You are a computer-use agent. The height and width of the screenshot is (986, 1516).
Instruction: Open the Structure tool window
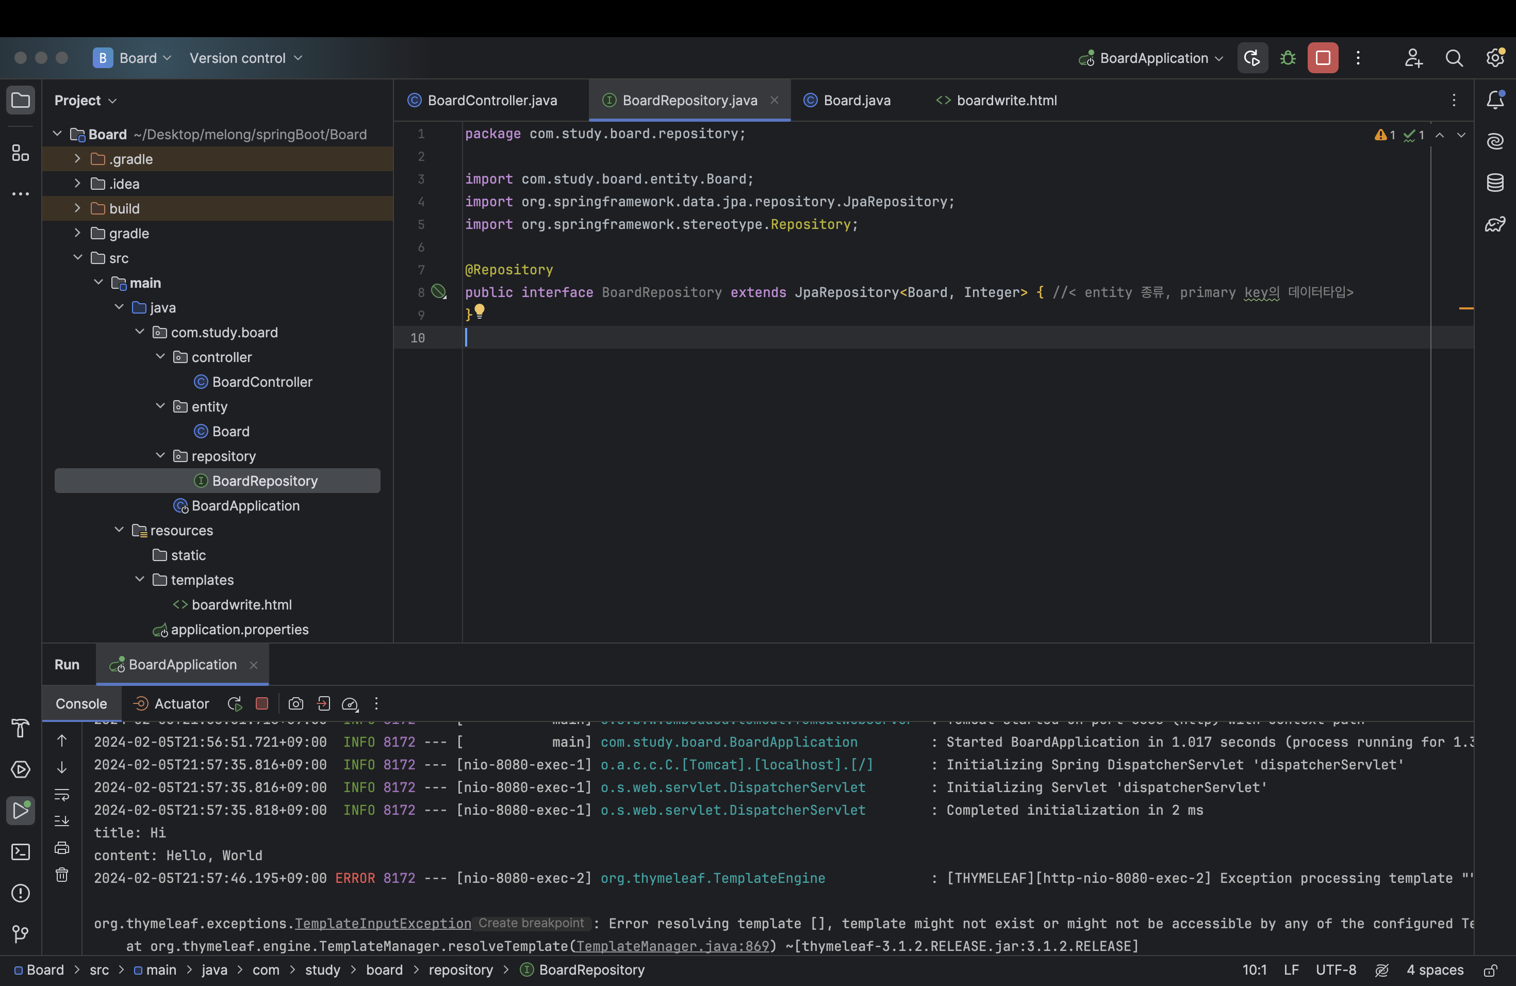point(21,153)
